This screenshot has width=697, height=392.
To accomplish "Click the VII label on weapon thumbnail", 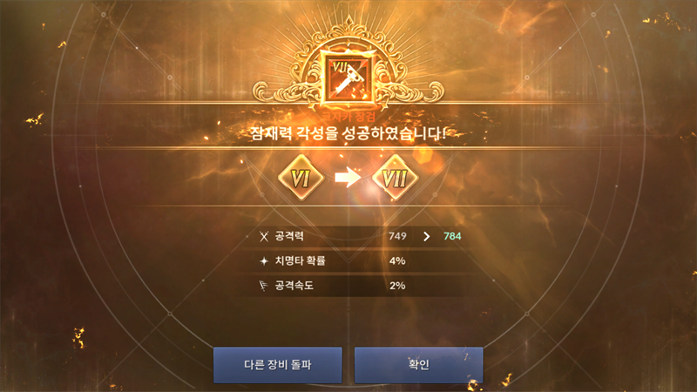I will pos(340,68).
